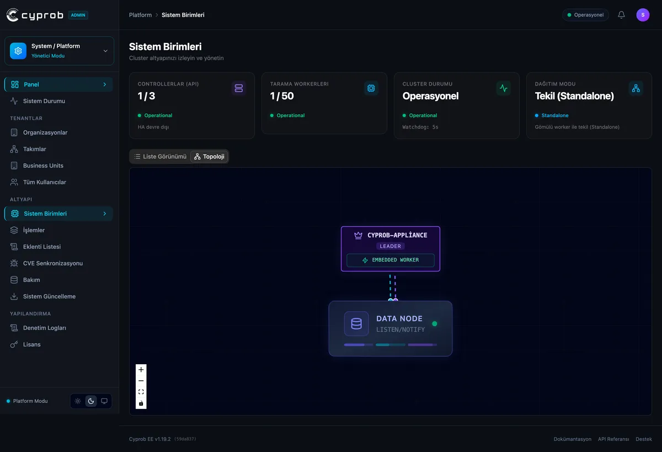Click the Controllerlar server icon

pyautogui.click(x=239, y=88)
